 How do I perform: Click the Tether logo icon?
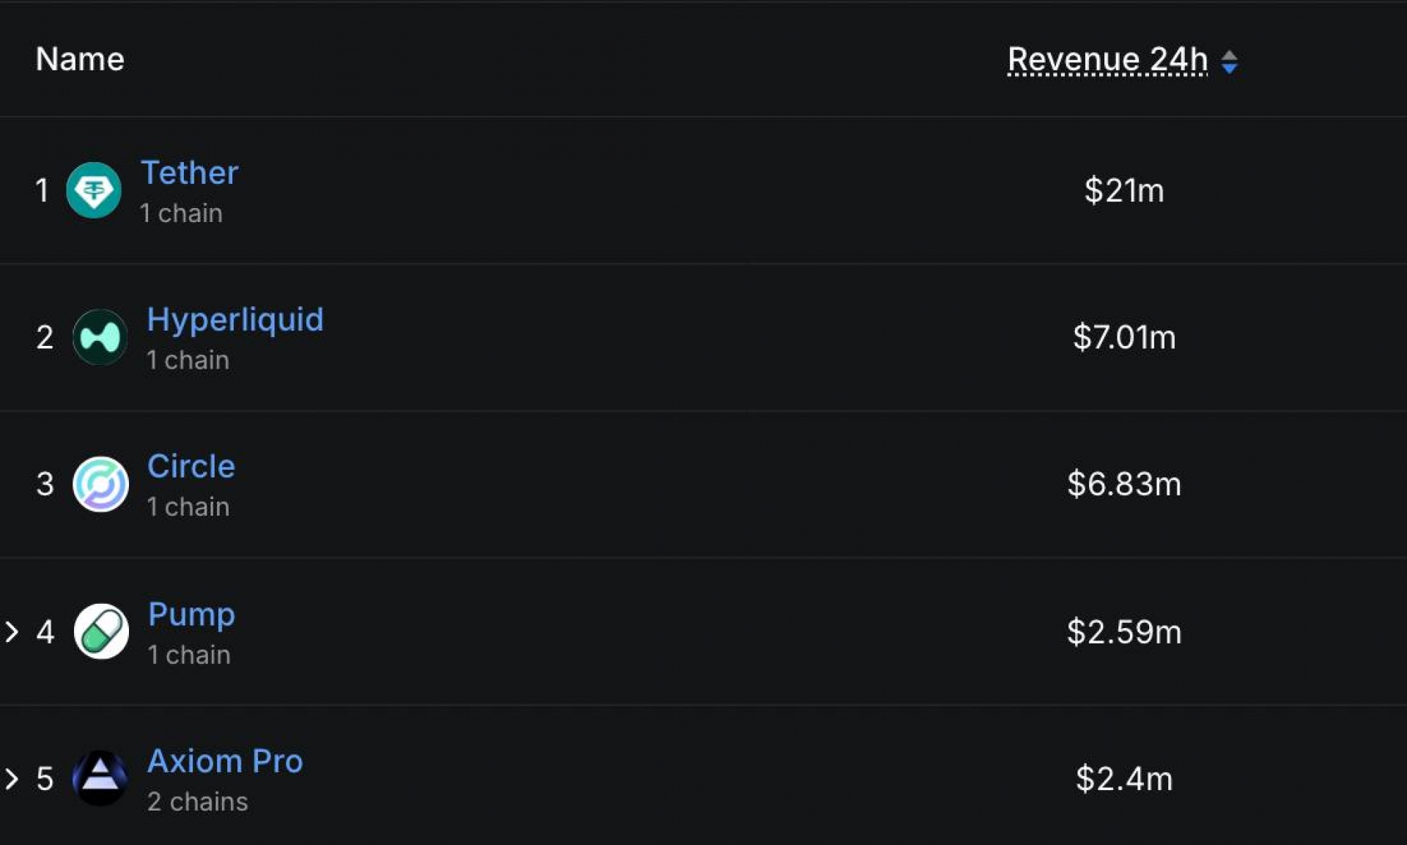[x=94, y=191]
